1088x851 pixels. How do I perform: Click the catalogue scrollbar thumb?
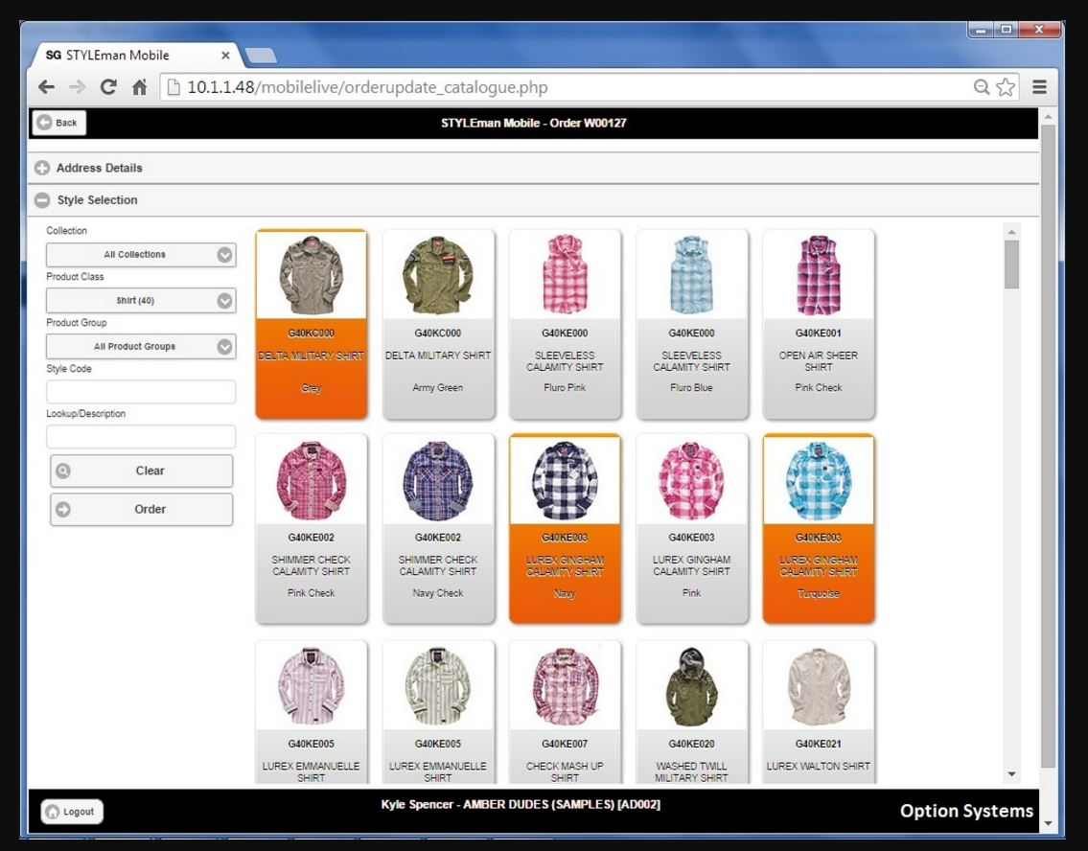point(1011,264)
